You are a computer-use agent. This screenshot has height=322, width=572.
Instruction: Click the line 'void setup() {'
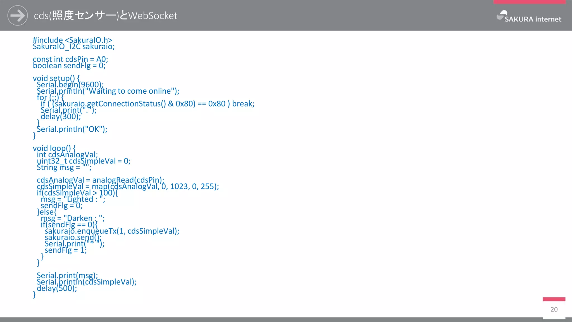tap(56, 78)
